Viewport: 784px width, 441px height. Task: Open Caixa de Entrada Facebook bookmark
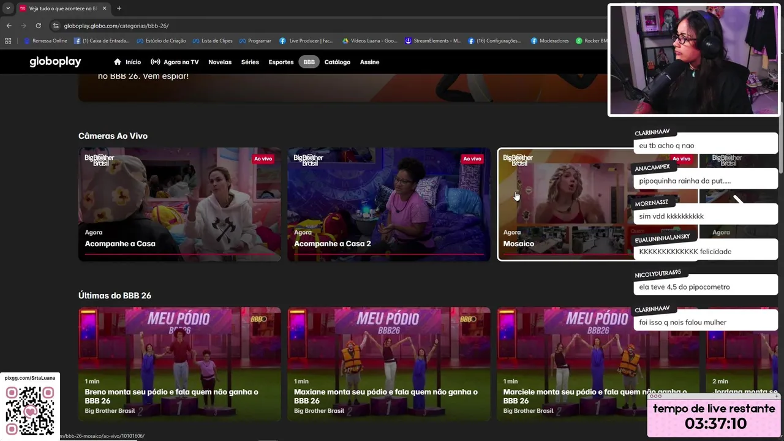102,41
